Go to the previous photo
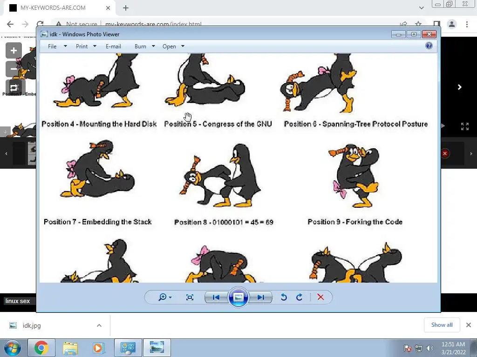 (216, 297)
